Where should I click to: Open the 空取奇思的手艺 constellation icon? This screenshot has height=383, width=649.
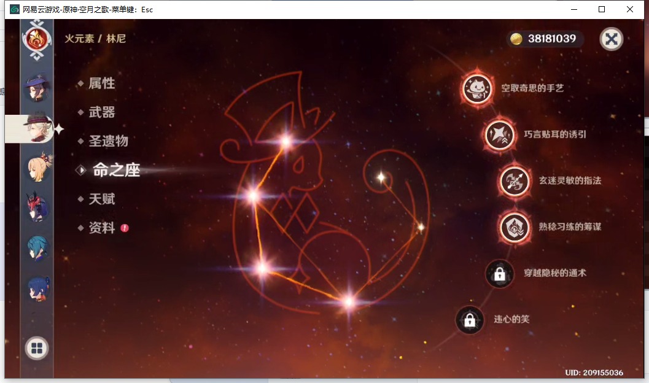(x=477, y=88)
